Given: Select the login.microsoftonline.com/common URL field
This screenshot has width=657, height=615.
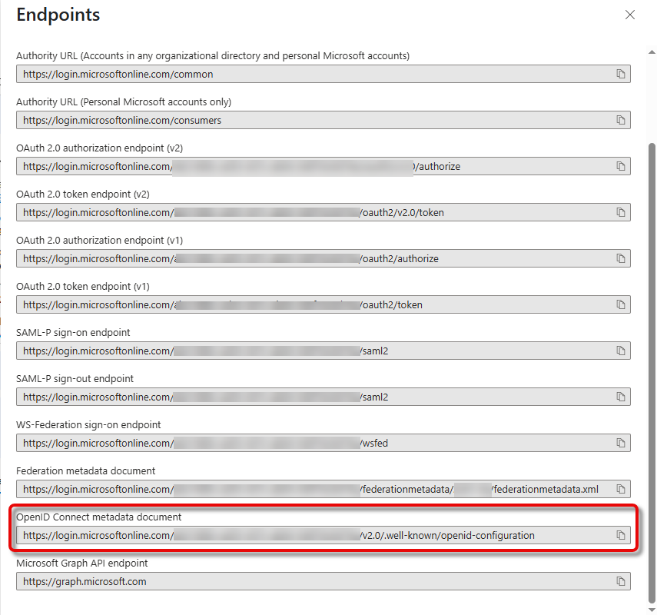Looking at the screenshot, I should 307,75.
